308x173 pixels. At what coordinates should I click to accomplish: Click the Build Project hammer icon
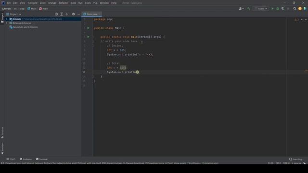click(x=249, y=9)
